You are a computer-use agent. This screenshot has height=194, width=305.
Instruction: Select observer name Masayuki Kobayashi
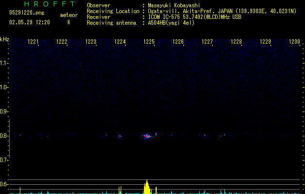pos(174,5)
